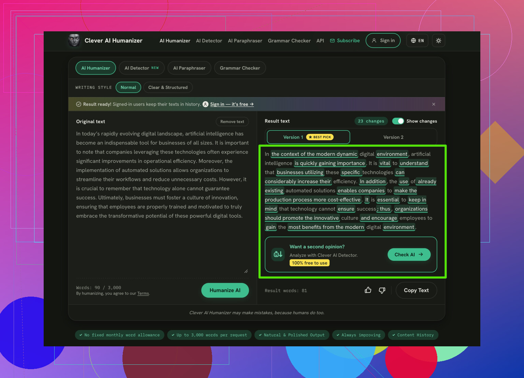Dismiss the Result ready banner
The height and width of the screenshot is (378, 524).
coord(434,104)
